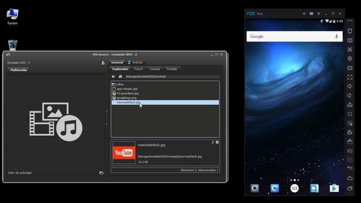Click the Nox sidebar three-dots menu
The image size is (361, 203).
pos(350,21)
